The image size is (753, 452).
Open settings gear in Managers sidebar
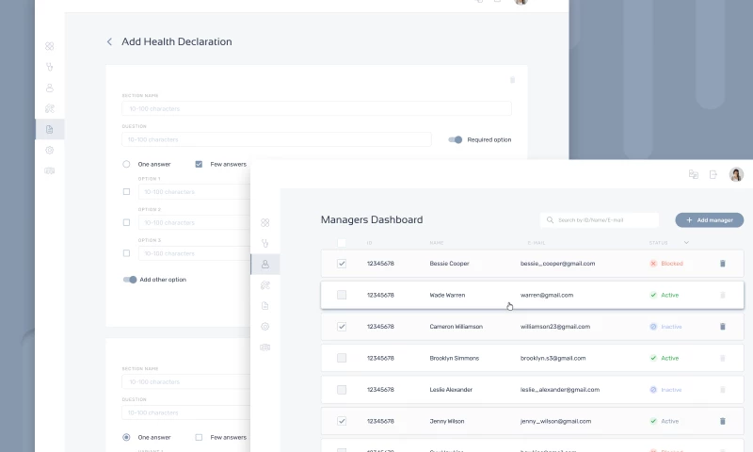tap(265, 327)
